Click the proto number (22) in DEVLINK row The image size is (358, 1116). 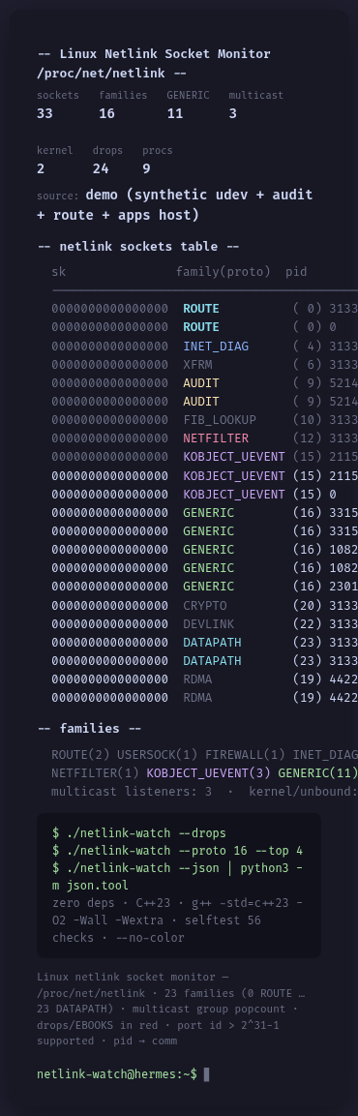coord(308,623)
